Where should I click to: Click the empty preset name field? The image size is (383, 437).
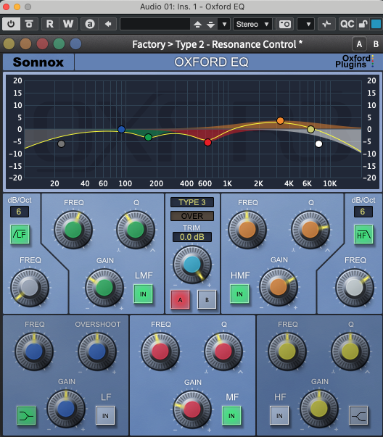155,24
